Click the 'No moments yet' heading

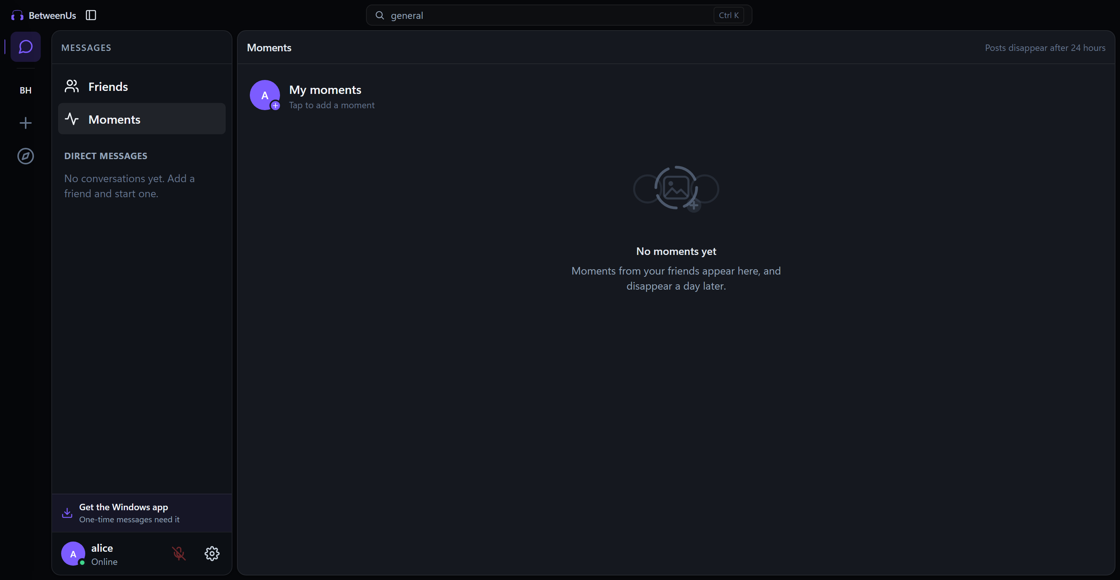(x=676, y=251)
